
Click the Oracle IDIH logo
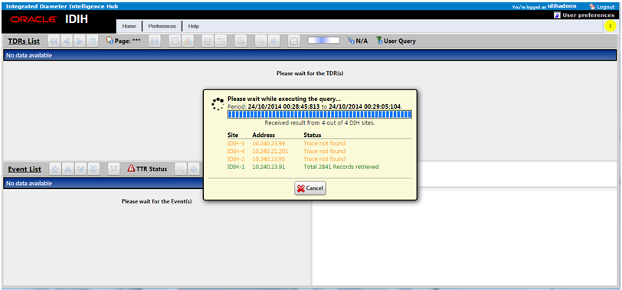(49, 20)
